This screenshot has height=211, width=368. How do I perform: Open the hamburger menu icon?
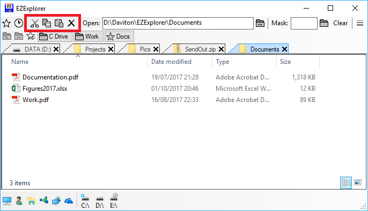[360, 23]
